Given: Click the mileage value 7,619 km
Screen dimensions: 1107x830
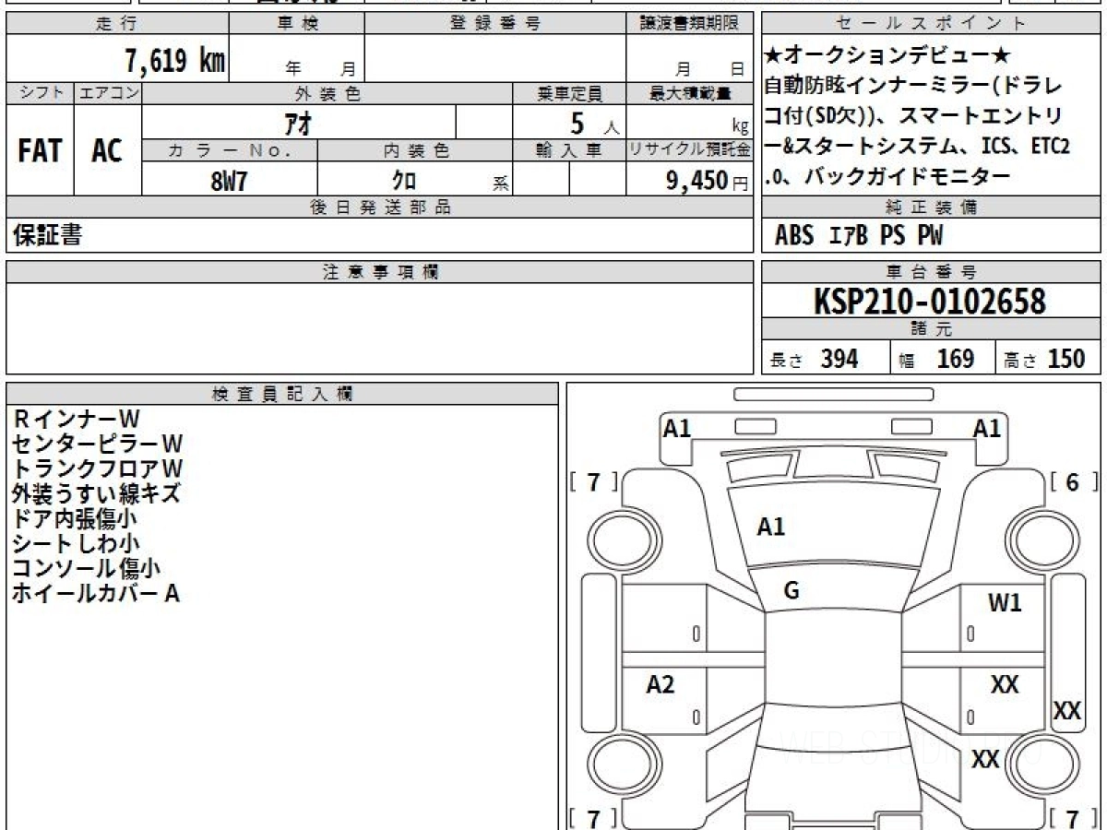Looking at the screenshot, I should [x=175, y=61].
